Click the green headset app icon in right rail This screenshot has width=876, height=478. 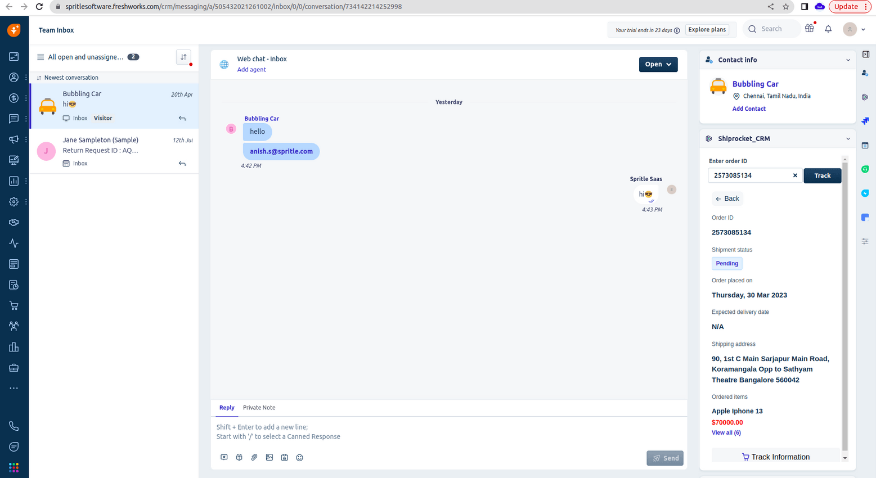[865, 169]
